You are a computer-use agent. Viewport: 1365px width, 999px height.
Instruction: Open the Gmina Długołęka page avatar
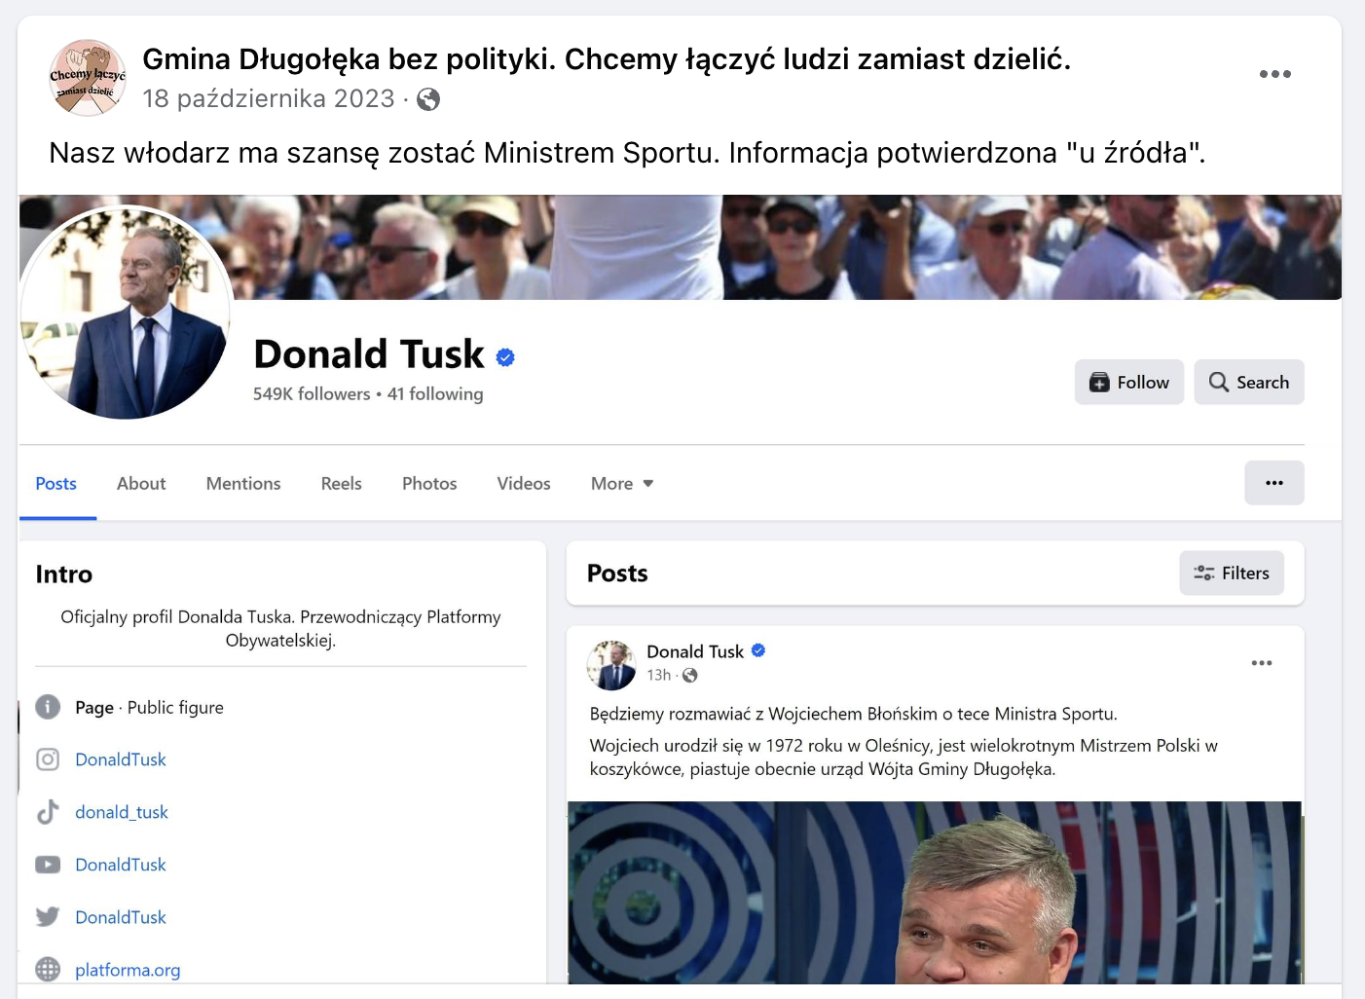click(x=88, y=78)
